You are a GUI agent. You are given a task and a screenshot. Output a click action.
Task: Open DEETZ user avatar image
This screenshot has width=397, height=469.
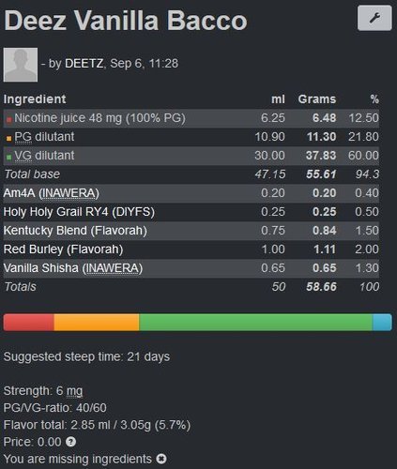point(21,65)
